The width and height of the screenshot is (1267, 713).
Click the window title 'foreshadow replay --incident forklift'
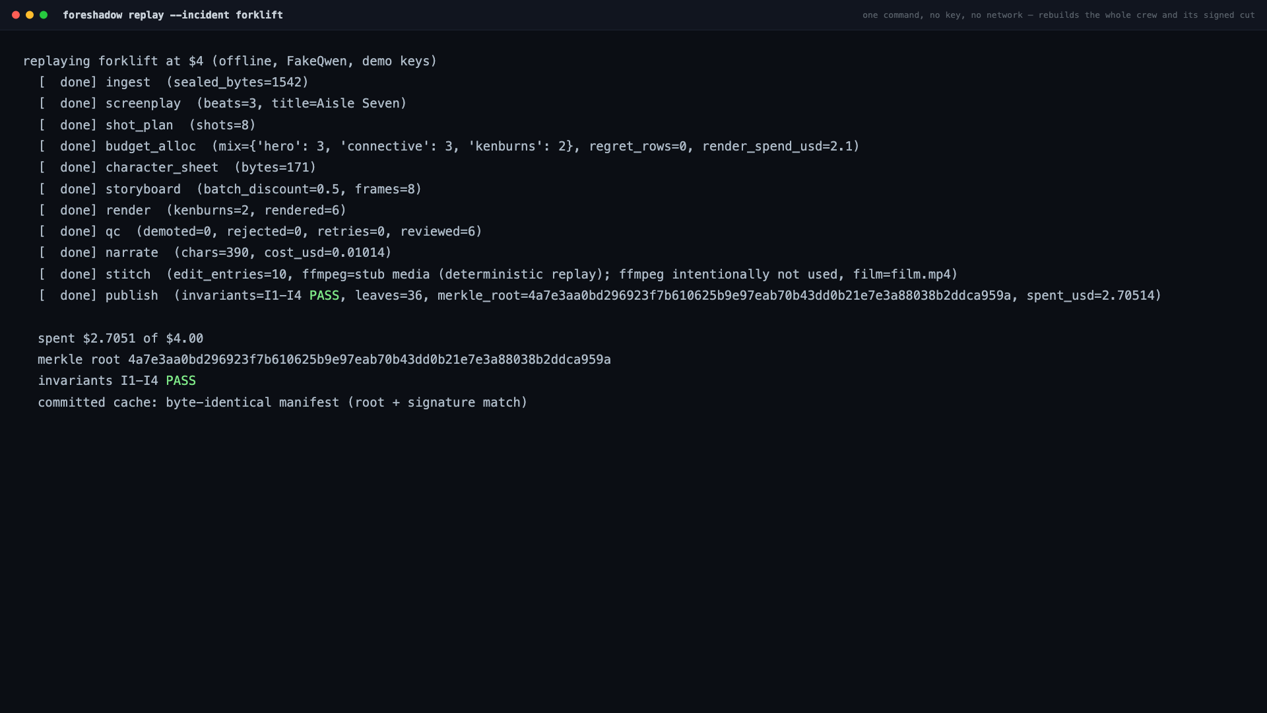click(x=173, y=15)
